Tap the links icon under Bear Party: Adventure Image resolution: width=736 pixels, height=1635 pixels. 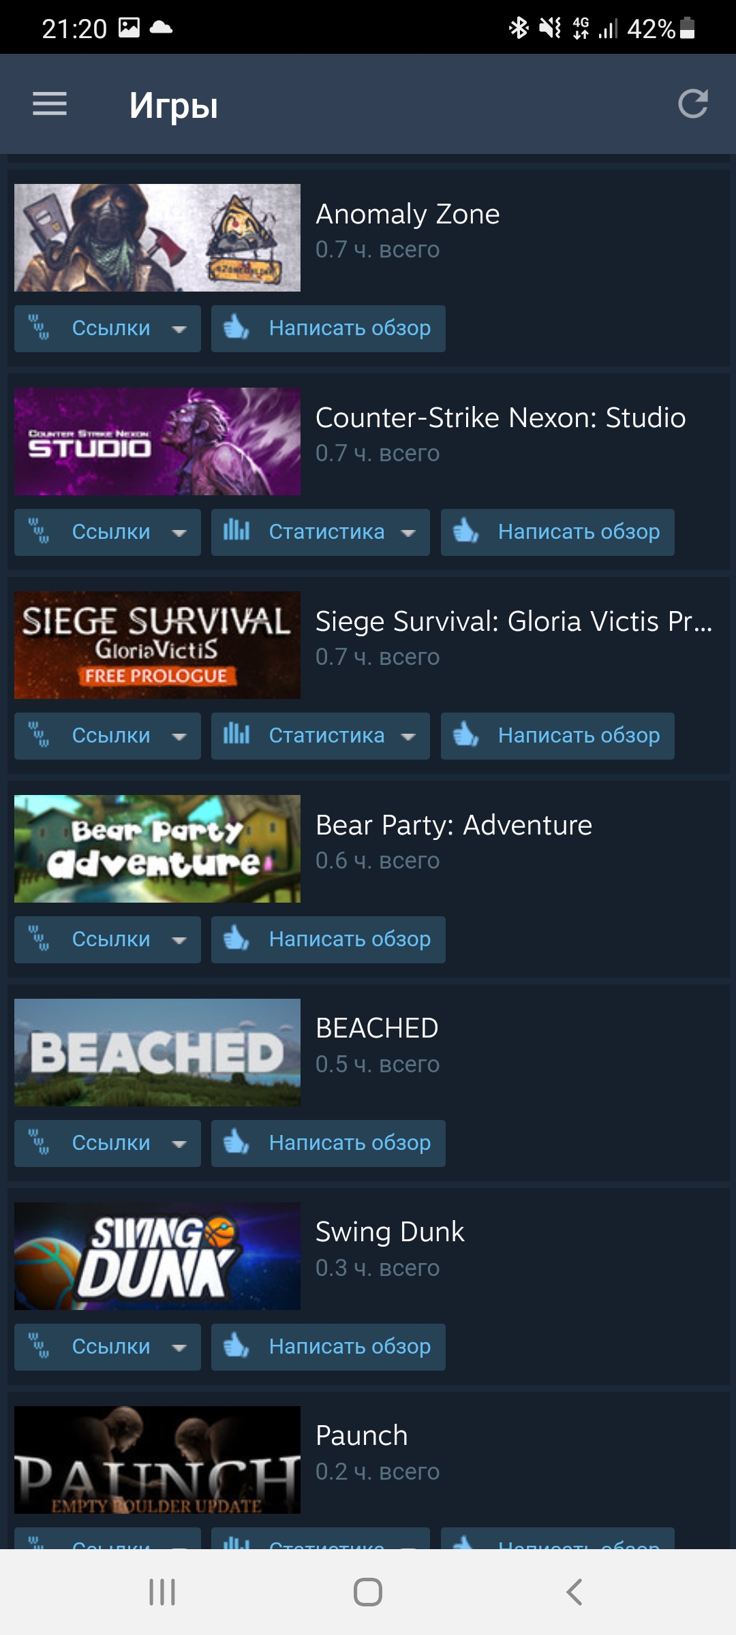tap(39, 939)
